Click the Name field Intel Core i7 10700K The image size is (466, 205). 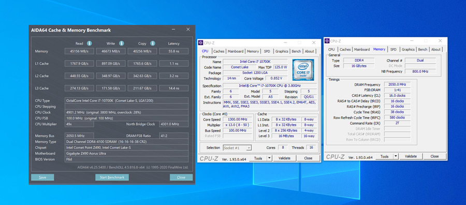[x=255, y=62]
